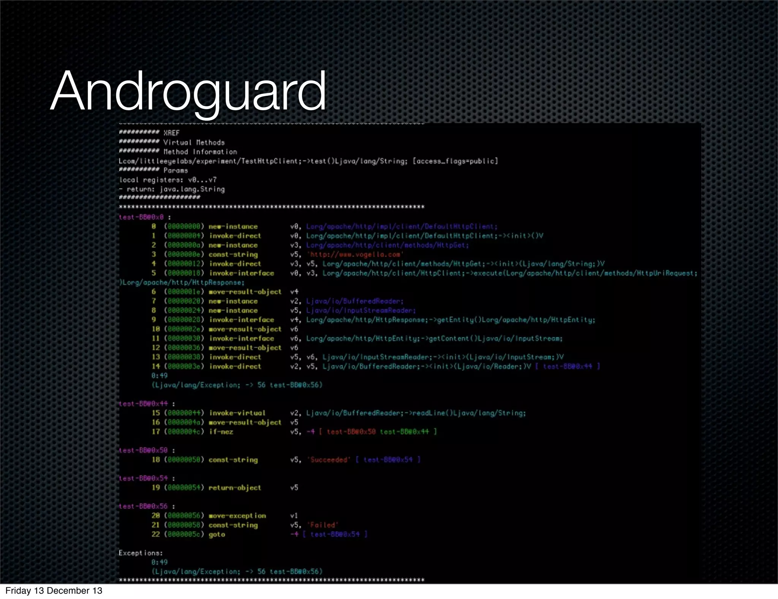This screenshot has height=599, width=778.
Task: Click the 'return-object' opcode on instruction 19
Action: [x=235, y=487]
